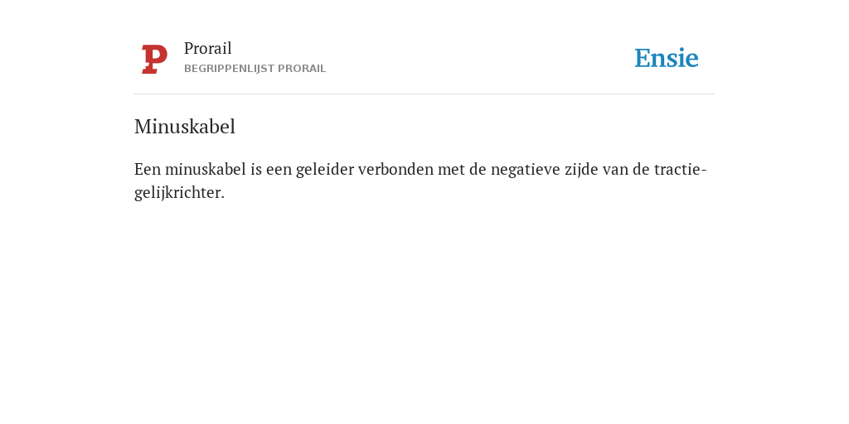
Task: Click the word 'Een' starting the definition
Action: tap(148, 169)
